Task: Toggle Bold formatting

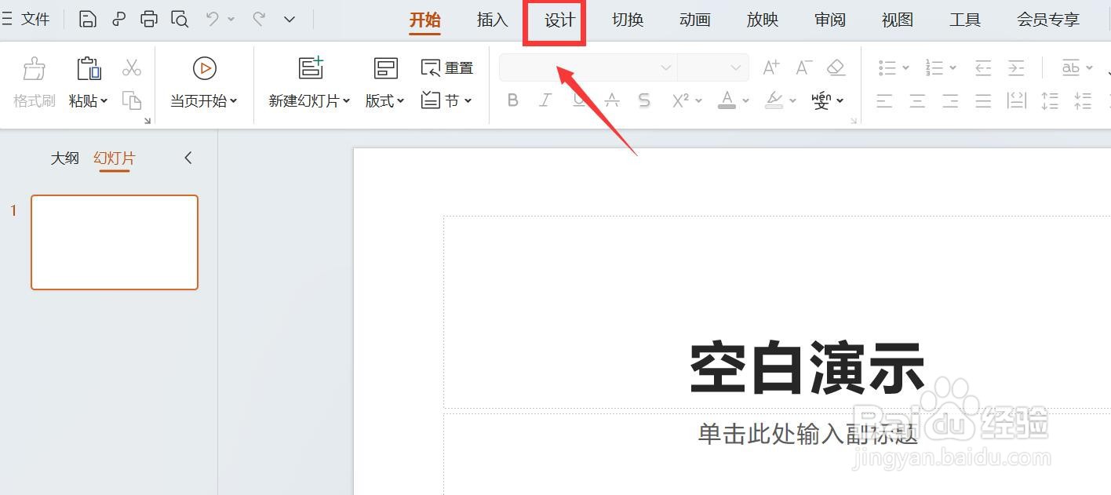Action: coord(512,100)
